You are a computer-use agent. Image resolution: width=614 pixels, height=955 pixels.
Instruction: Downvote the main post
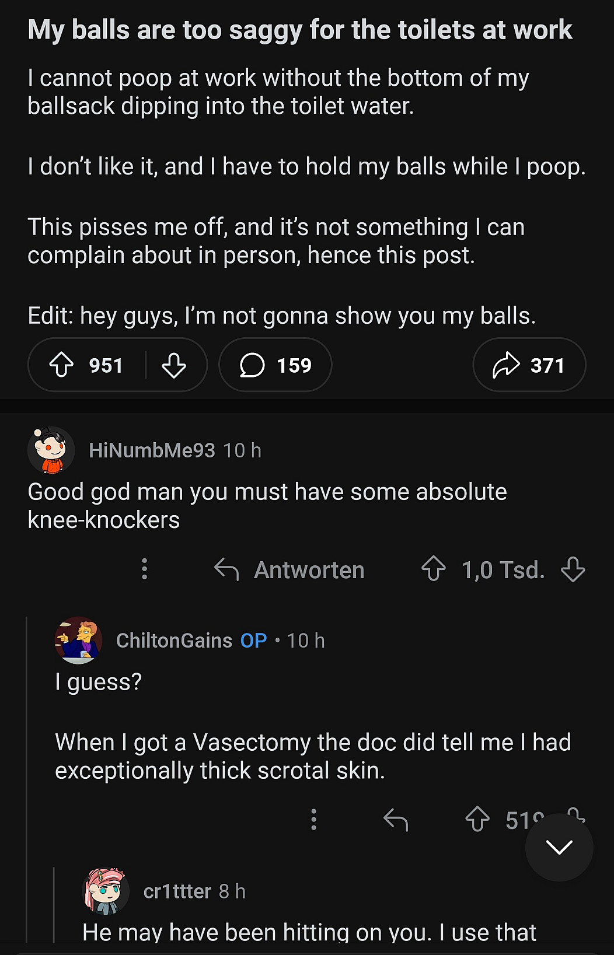click(173, 365)
